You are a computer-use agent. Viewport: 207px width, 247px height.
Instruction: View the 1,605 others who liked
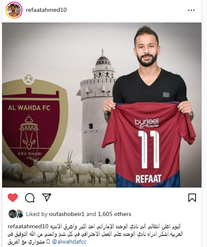pyautogui.click(x=115, y=214)
